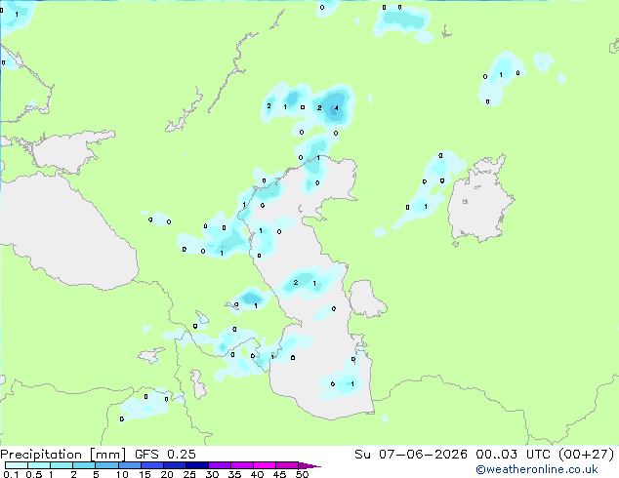Pick the legend swatch between 2 and 5
This screenshot has height=478, width=619.
click(84, 465)
